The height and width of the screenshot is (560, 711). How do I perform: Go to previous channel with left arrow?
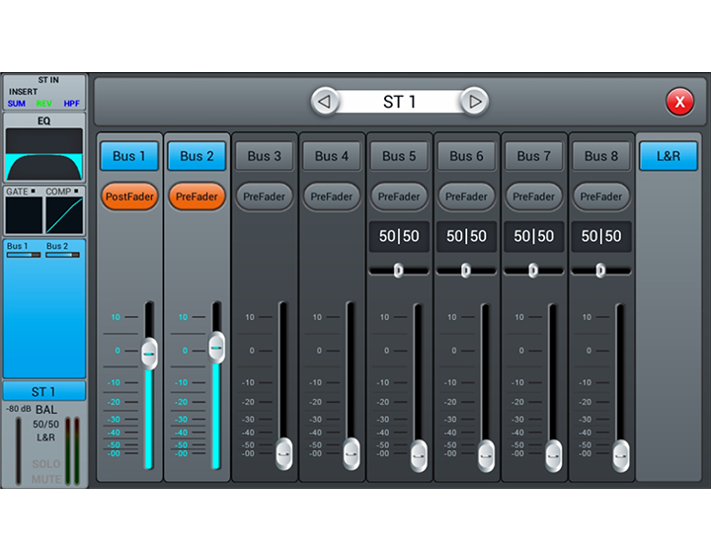point(325,102)
